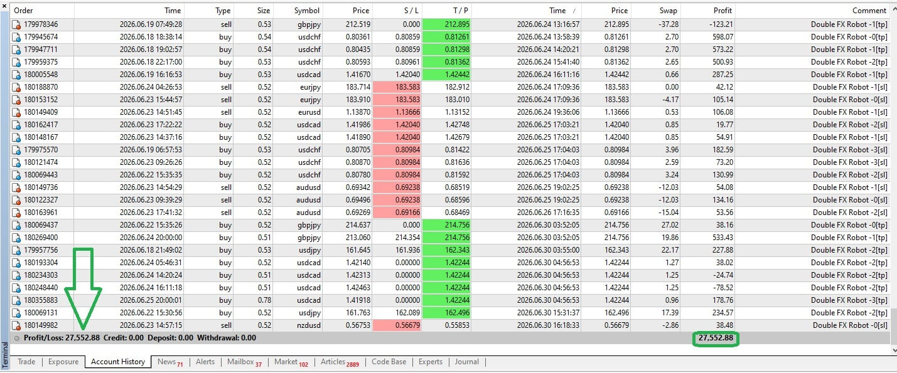Click the order icon for 180149736
Viewport: 897px width, 373px height.
16,187
